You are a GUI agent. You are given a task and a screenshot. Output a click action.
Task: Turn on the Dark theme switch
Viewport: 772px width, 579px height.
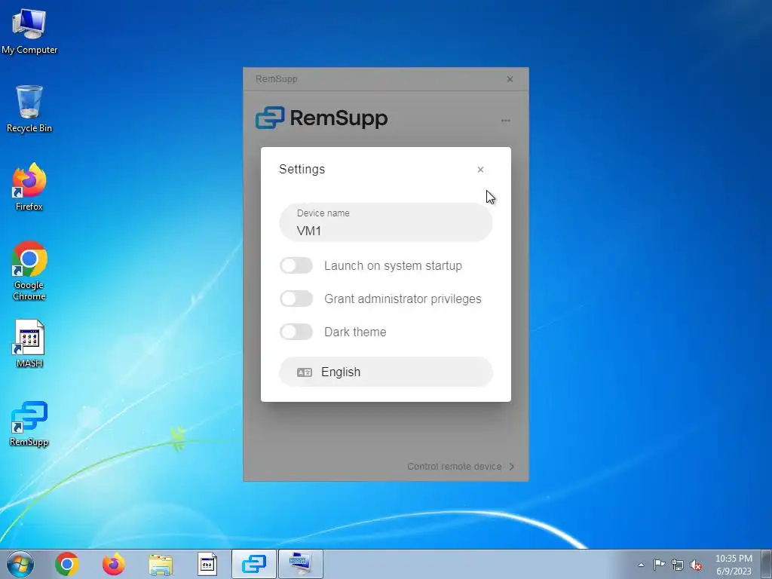point(296,332)
